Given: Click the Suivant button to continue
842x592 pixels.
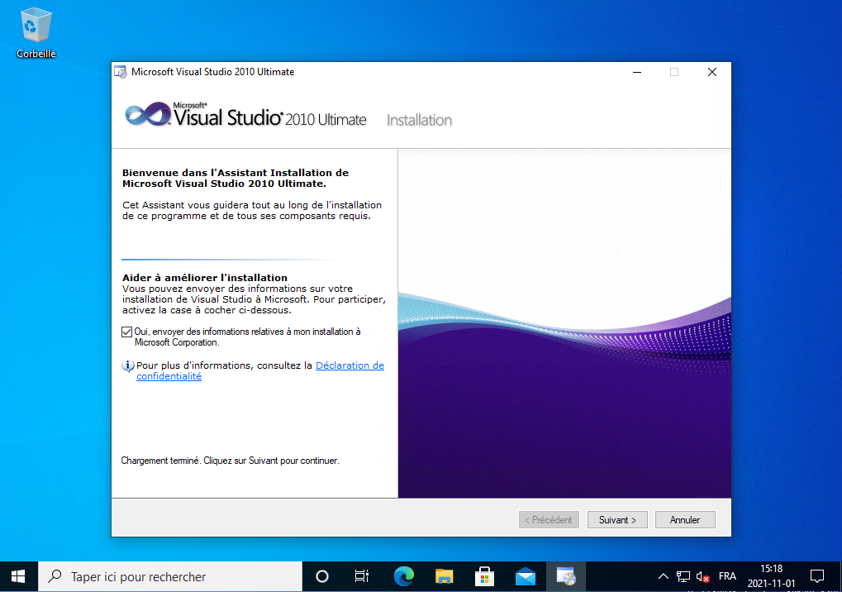Looking at the screenshot, I should click(617, 520).
